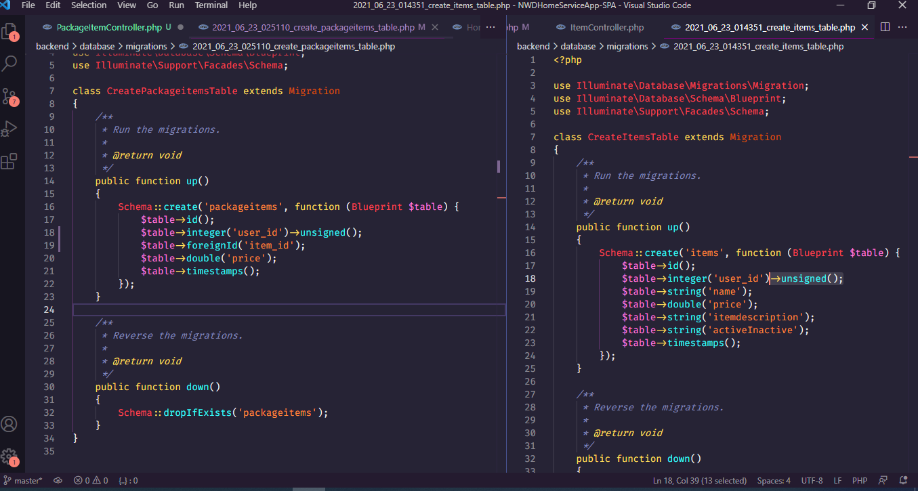The height and width of the screenshot is (491, 918).
Task: Open the Manage gear icon in activity bar
Action: (9, 456)
